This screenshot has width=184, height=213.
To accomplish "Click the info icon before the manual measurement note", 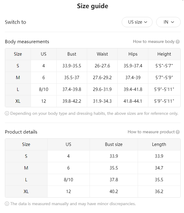I will click(x=7, y=204).
